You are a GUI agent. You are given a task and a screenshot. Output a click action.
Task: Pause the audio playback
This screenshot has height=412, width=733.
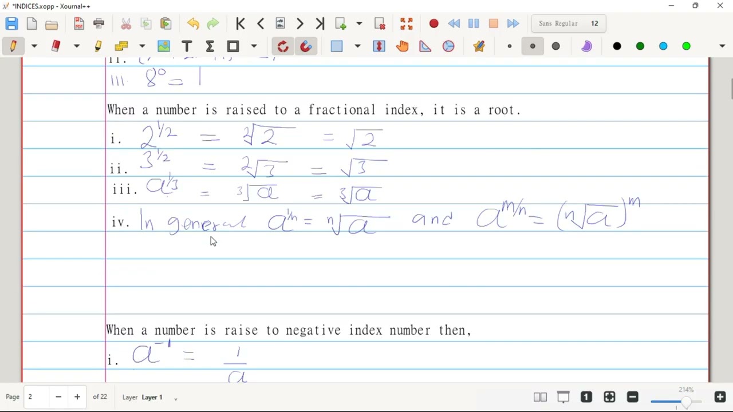[x=474, y=23]
